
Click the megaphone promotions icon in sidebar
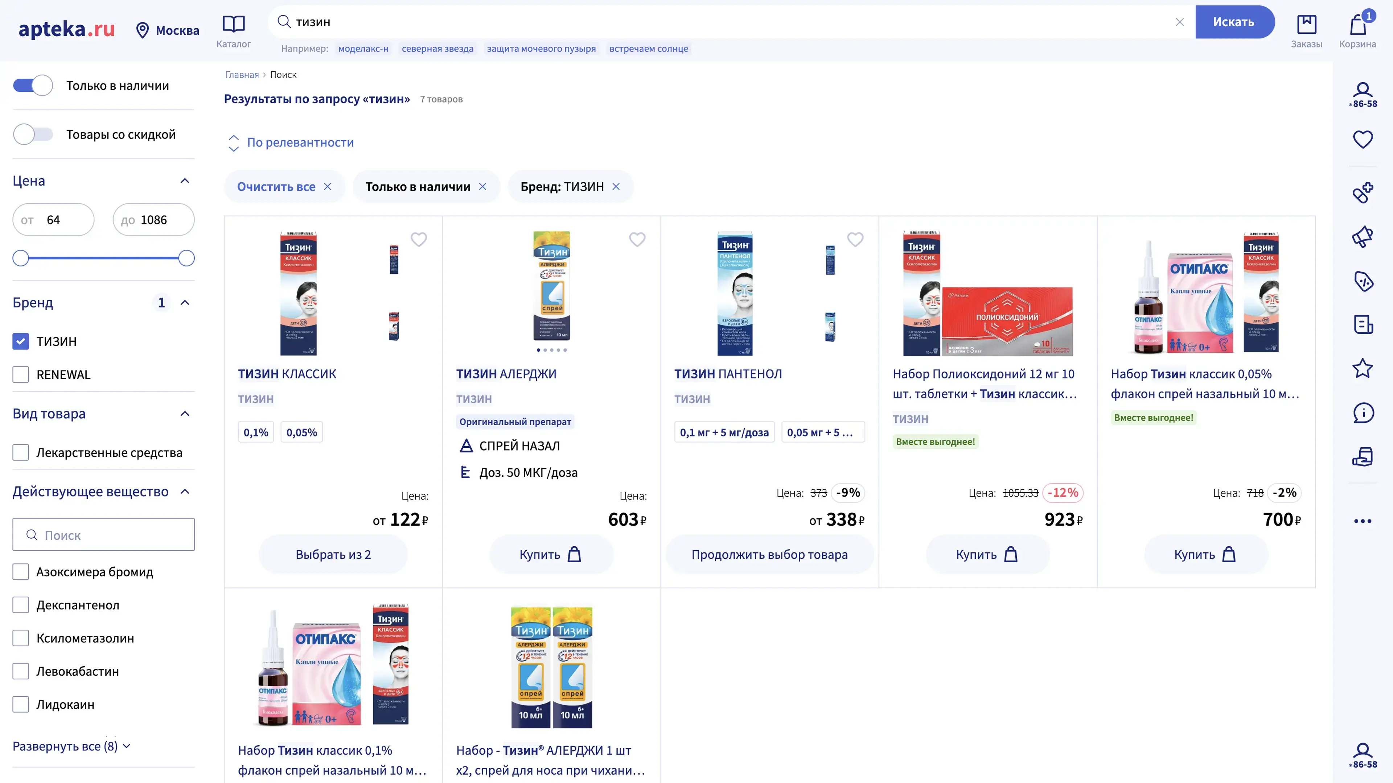coord(1363,236)
